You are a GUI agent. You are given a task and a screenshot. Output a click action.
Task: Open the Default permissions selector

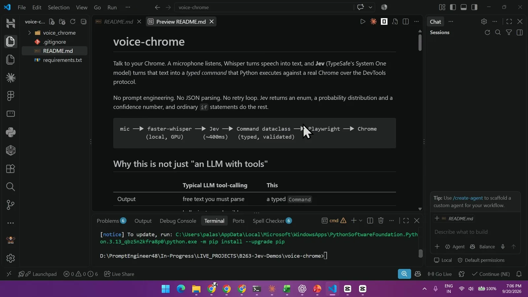click(481, 260)
